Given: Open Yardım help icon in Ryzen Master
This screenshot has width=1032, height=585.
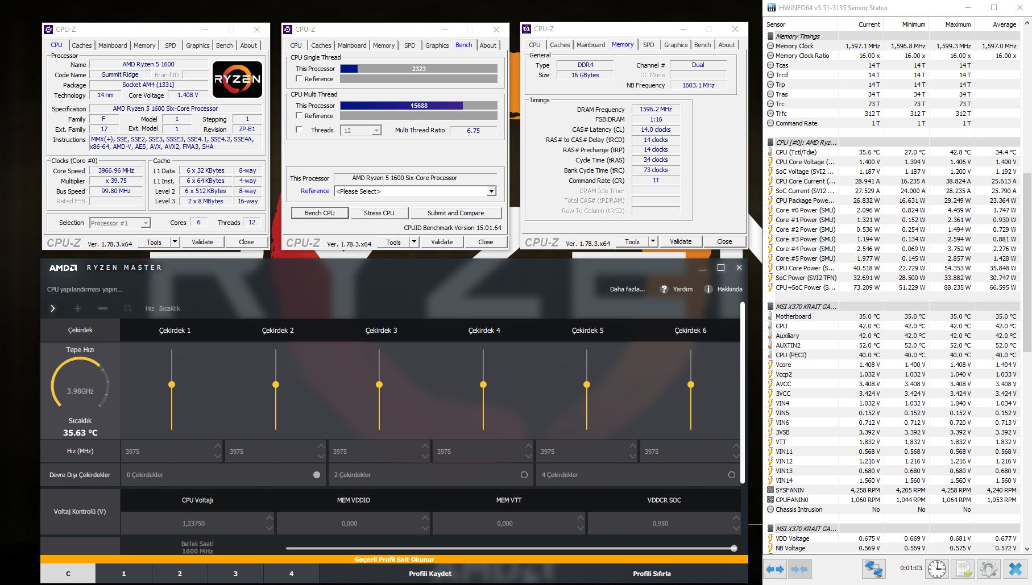Looking at the screenshot, I should [664, 289].
